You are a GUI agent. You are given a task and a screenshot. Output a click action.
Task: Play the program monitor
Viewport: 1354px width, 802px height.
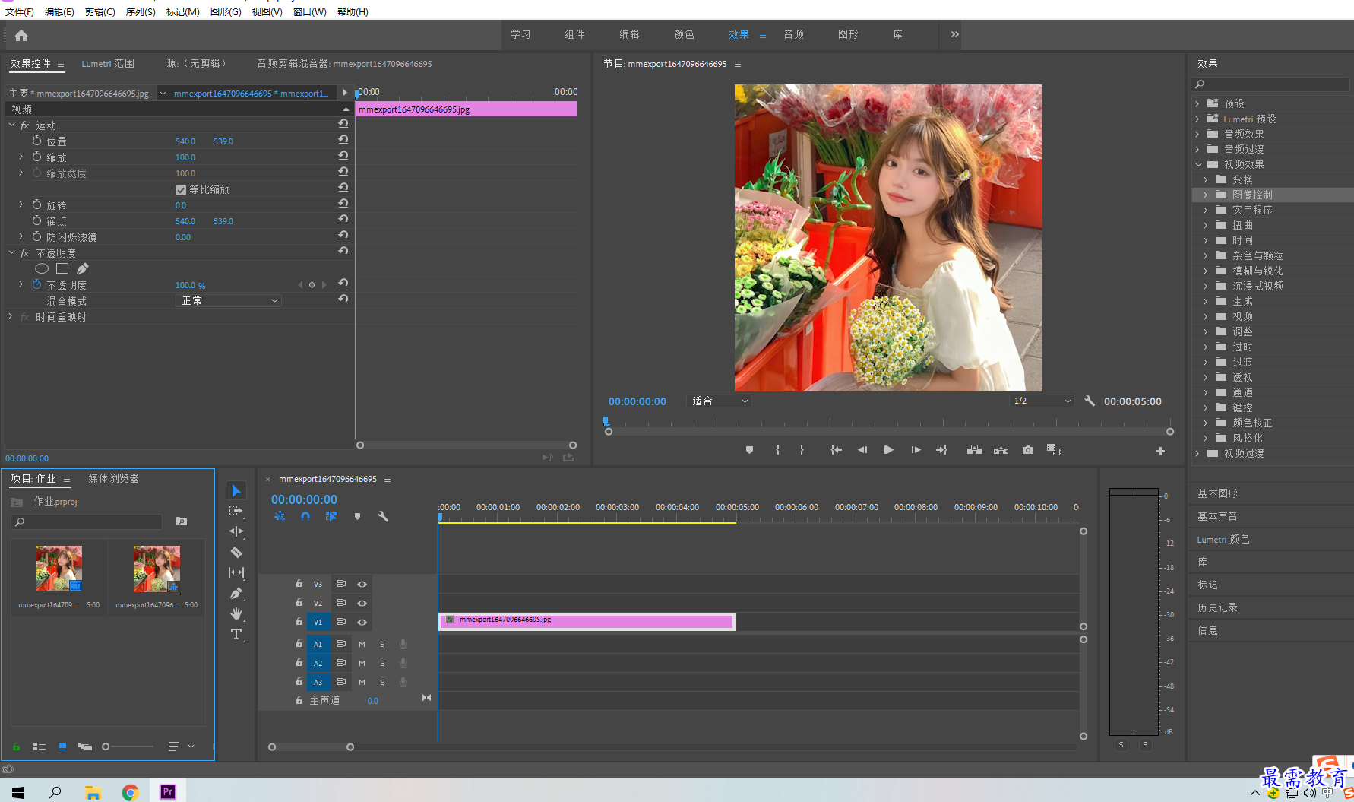[888, 450]
